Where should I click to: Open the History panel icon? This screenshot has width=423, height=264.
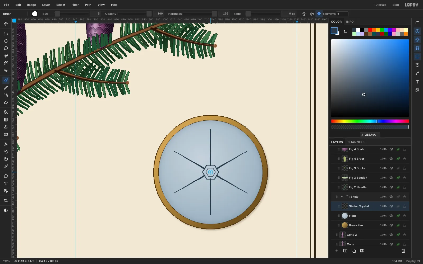(417, 65)
